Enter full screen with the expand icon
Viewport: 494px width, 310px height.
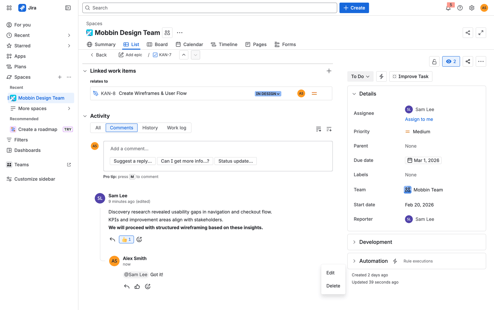point(481,33)
